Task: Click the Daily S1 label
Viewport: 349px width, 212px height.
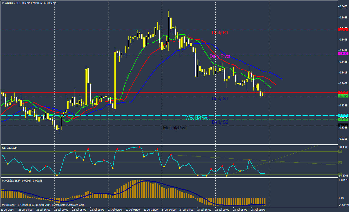Action: tap(220, 99)
